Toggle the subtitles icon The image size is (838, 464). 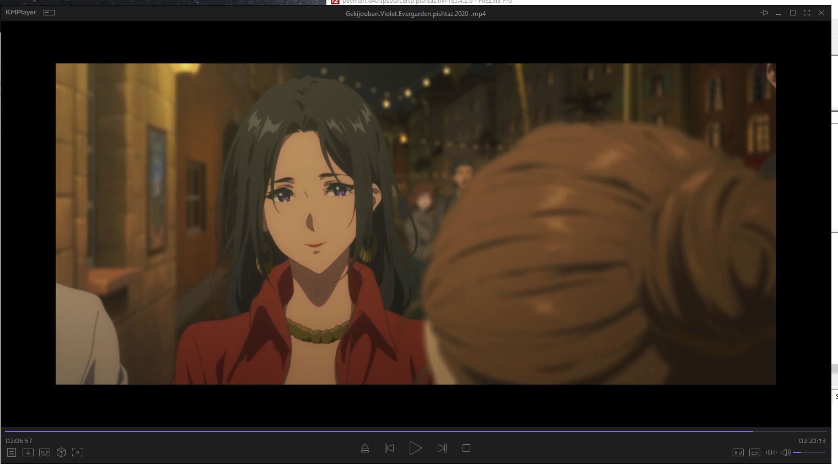755,452
